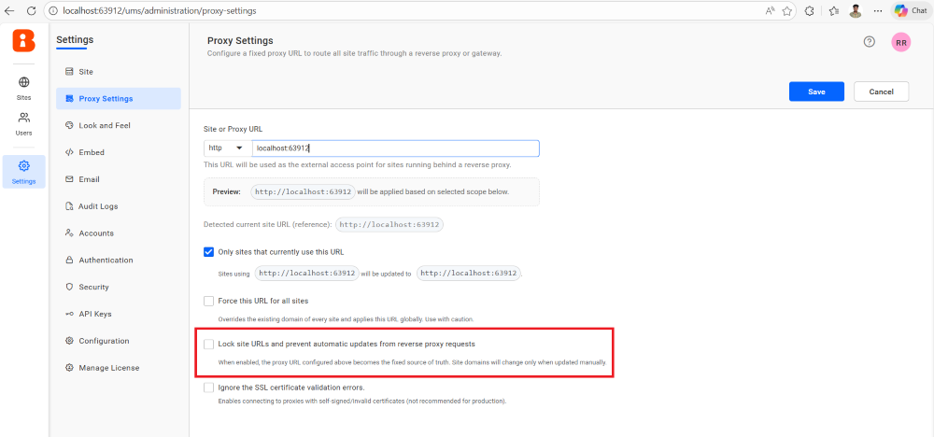934x437 pixels.
Task: Bookmark page with the star icon
Action: tap(786, 10)
